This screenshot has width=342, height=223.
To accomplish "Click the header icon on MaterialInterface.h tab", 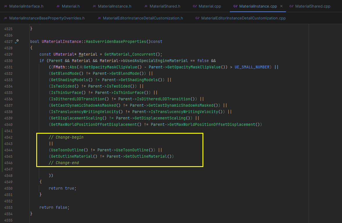I will pyautogui.click(x=5, y=6).
